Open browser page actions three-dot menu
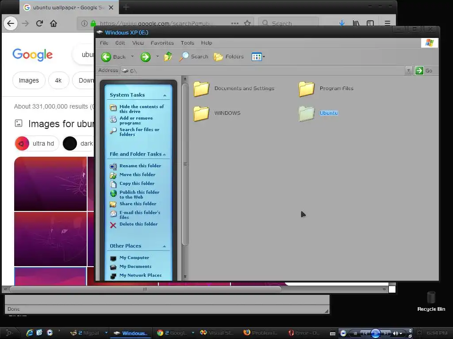The width and height of the screenshot is (453, 339). point(235,23)
